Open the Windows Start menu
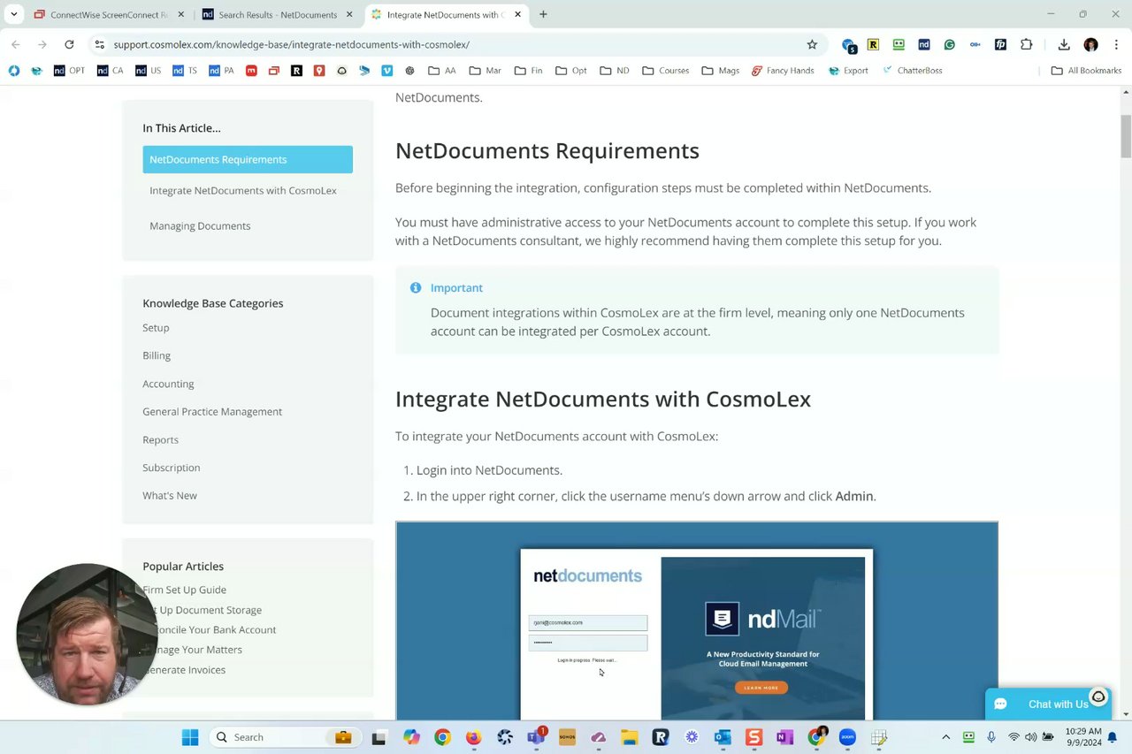 click(x=190, y=737)
